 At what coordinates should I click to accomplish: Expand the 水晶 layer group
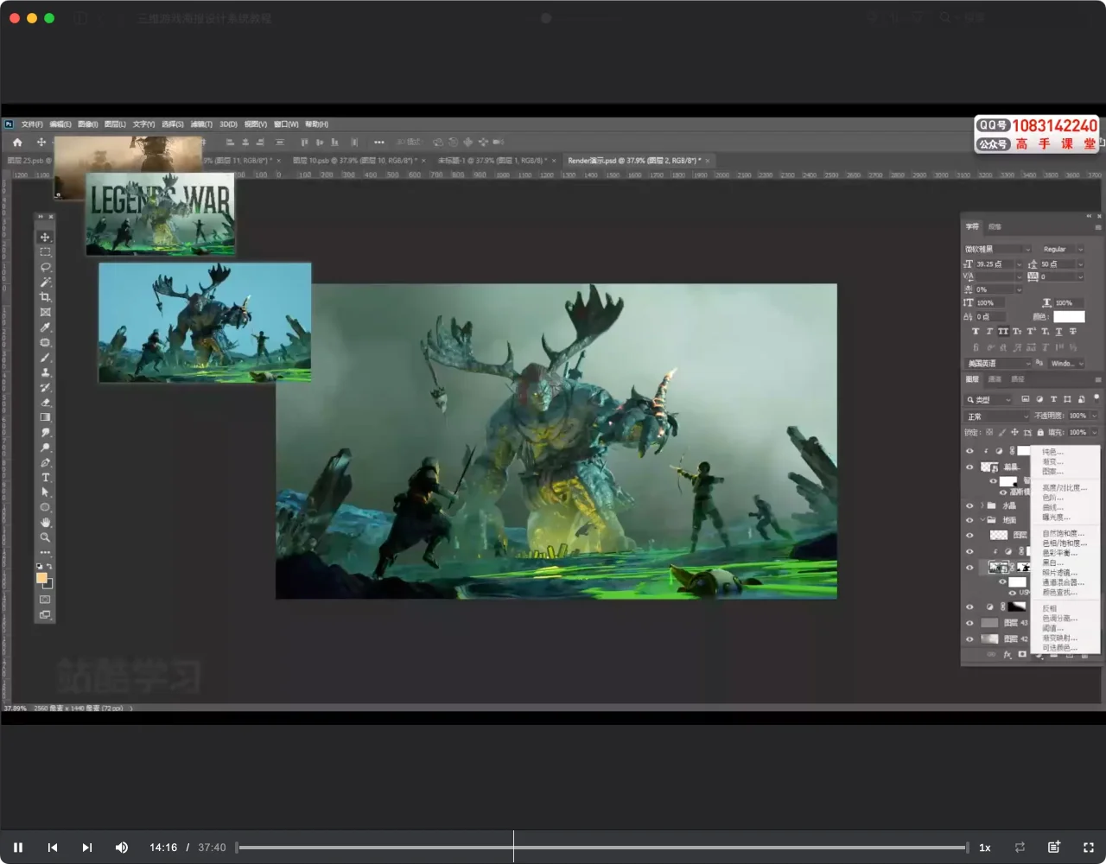(x=982, y=505)
